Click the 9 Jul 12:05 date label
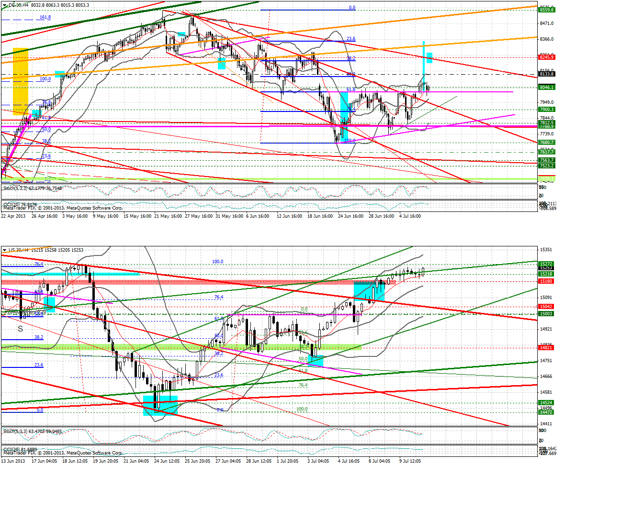 (x=410, y=461)
